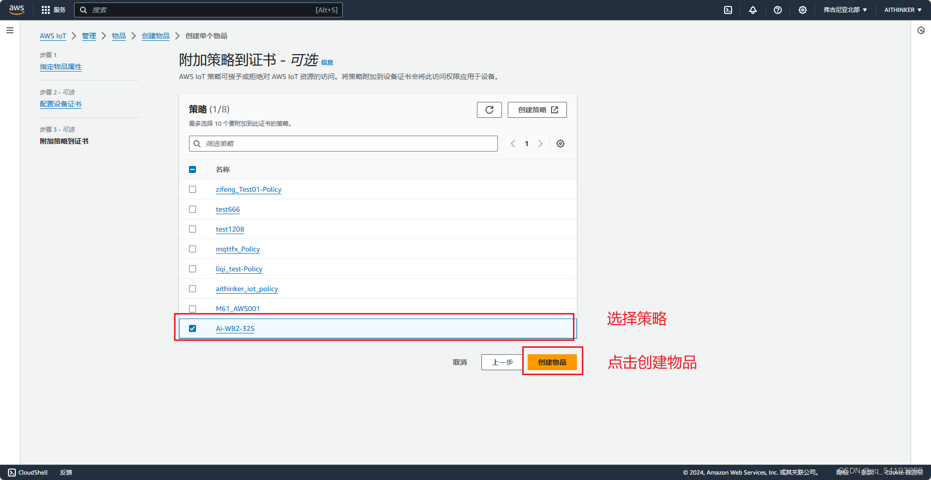This screenshot has height=480, width=931.
Task: Toggle the select-all policies checkbox
Action: pyautogui.click(x=192, y=169)
